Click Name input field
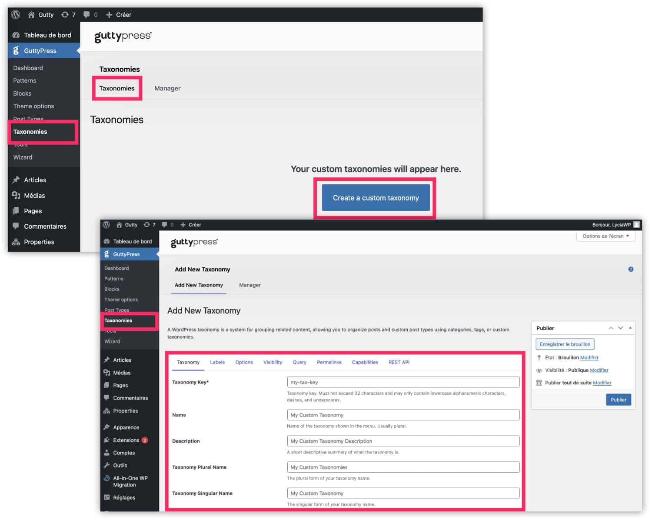 tap(403, 415)
